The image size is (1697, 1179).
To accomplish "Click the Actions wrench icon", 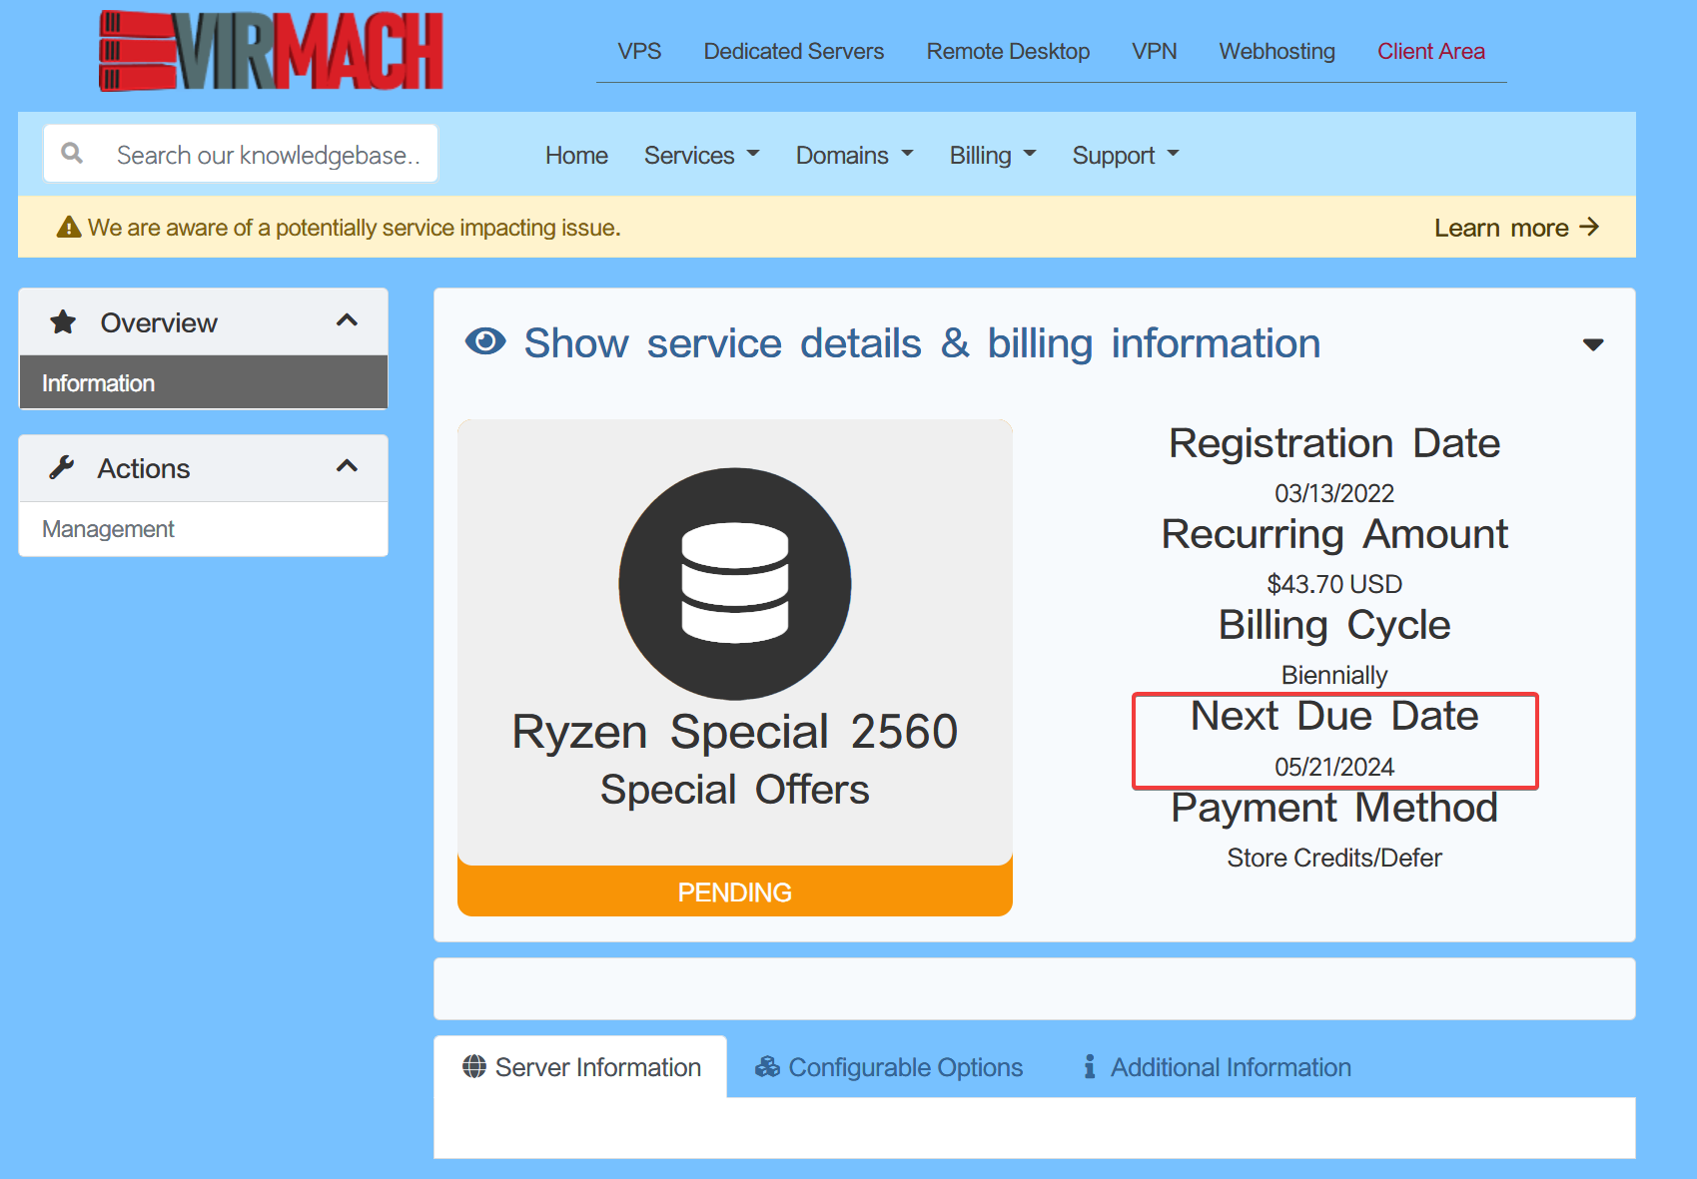I will [x=62, y=467].
